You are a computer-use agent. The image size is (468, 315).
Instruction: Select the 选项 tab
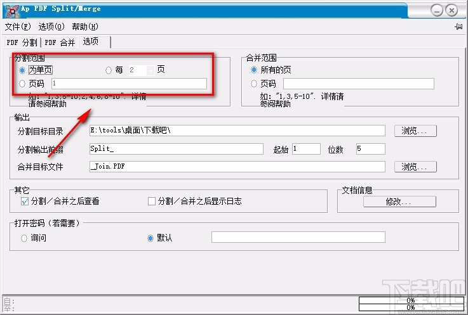(95, 42)
